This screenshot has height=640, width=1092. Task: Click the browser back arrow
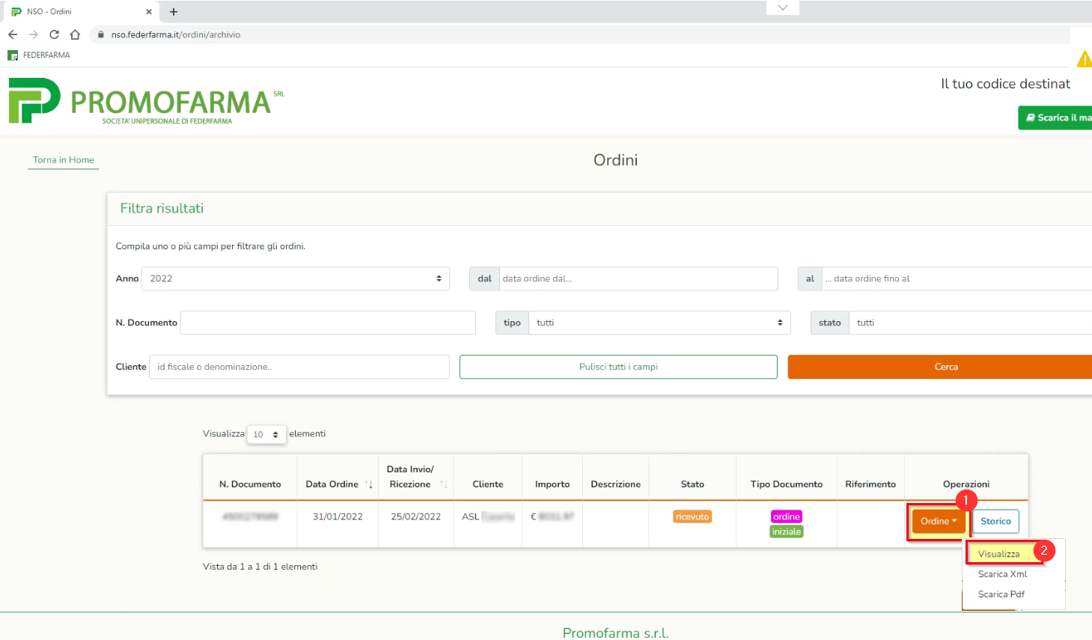(x=13, y=34)
